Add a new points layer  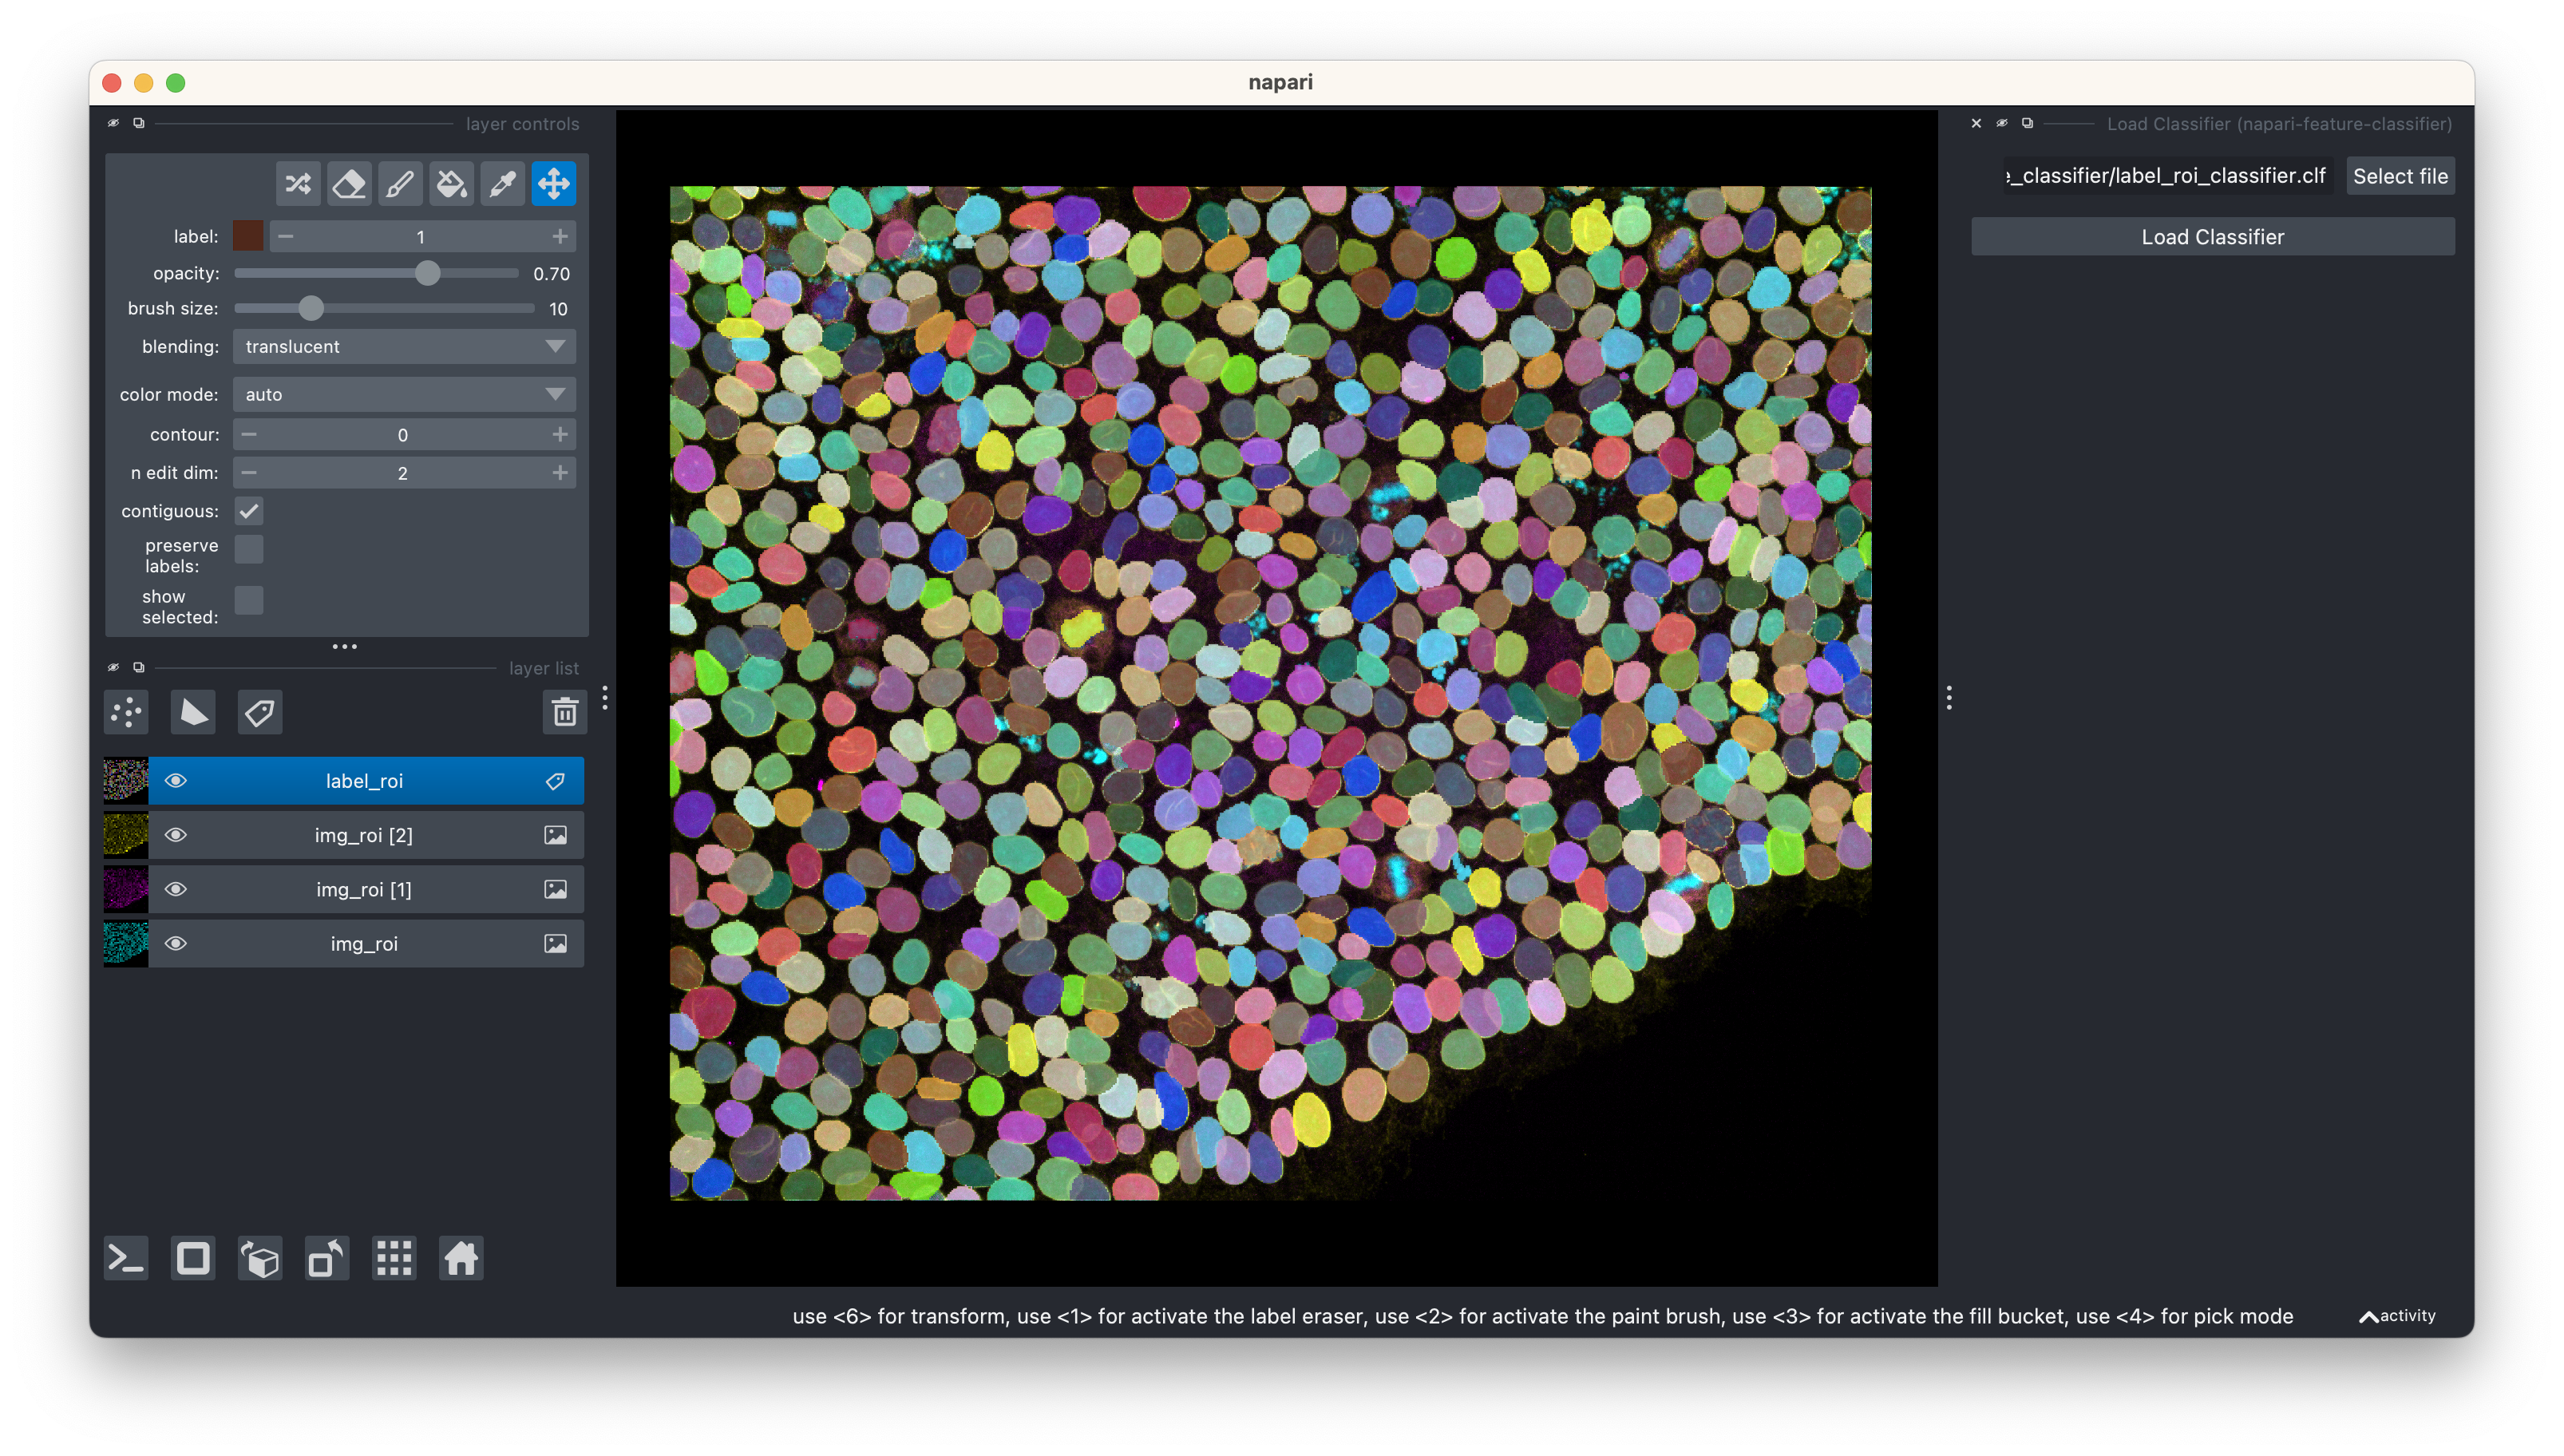click(x=126, y=712)
